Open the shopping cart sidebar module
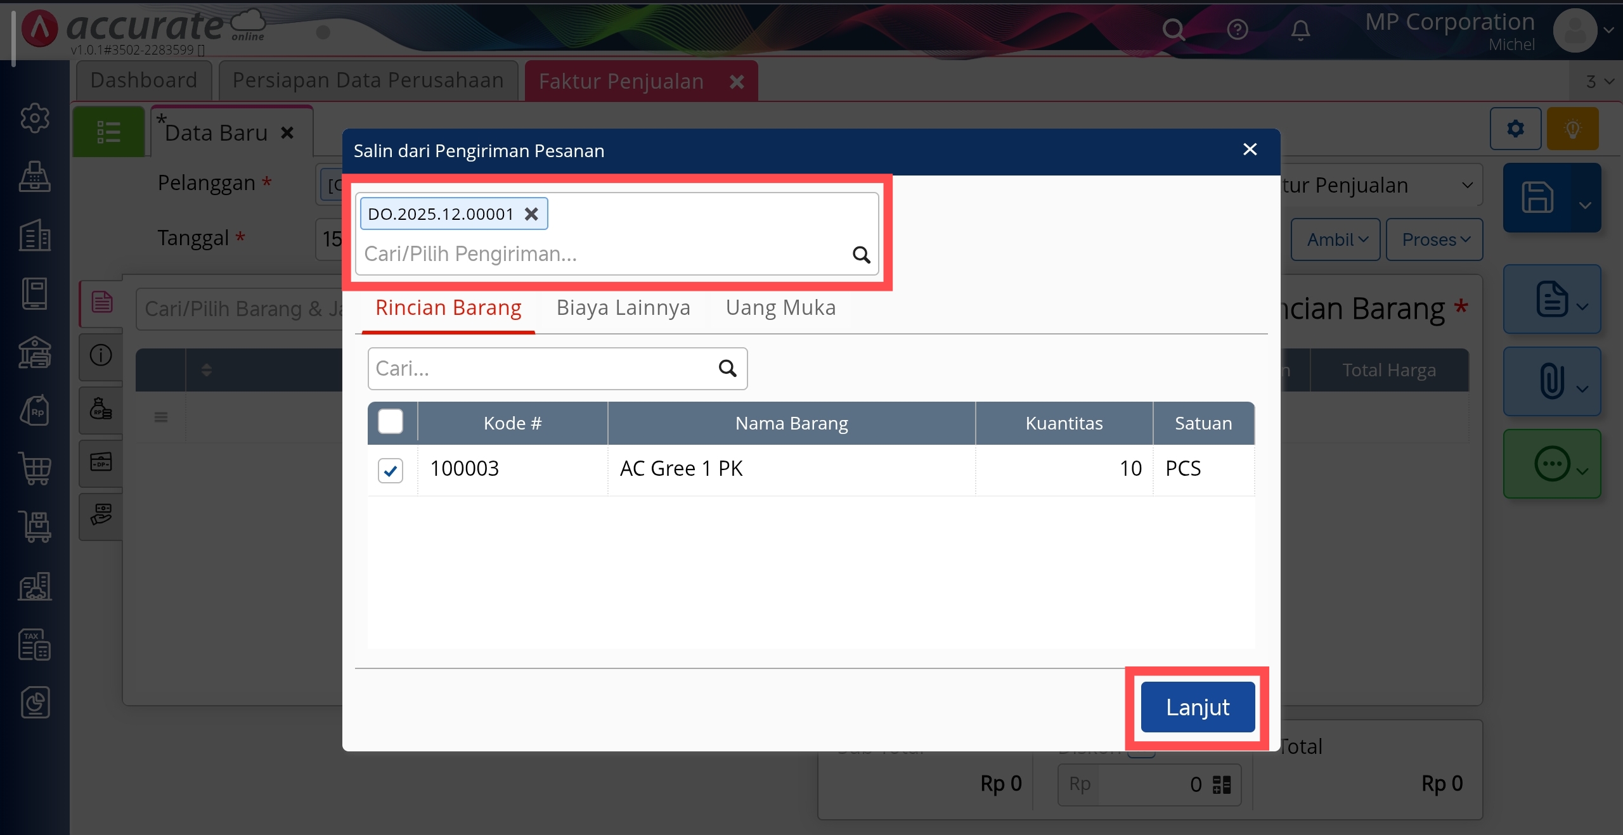 tap(35, 469)
